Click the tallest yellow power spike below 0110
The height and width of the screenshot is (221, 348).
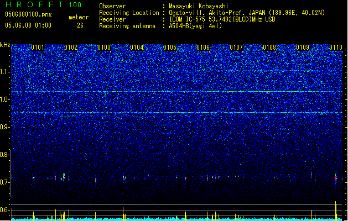(x=336, y=211)
